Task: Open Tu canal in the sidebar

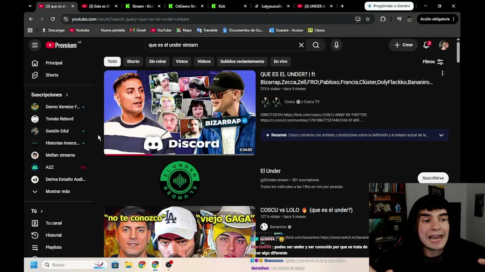Action: coord(53,223)
